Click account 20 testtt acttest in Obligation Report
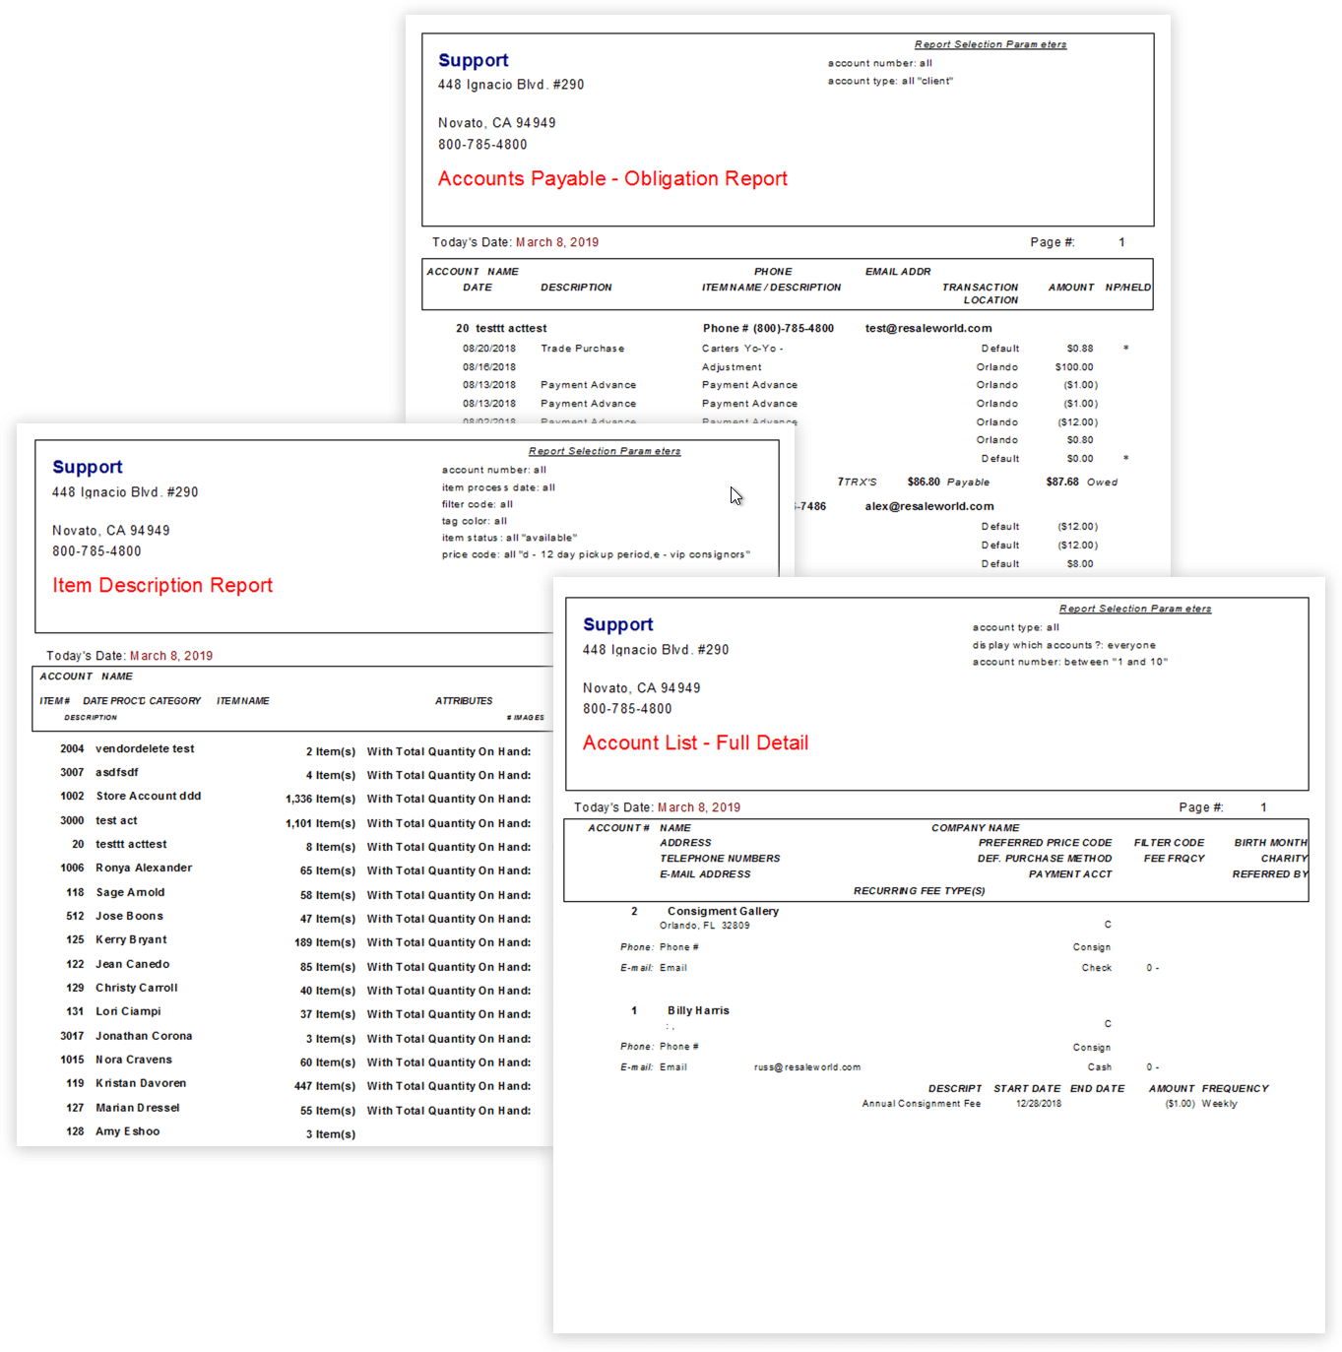1342x1352 pixels. click(501, 329)
